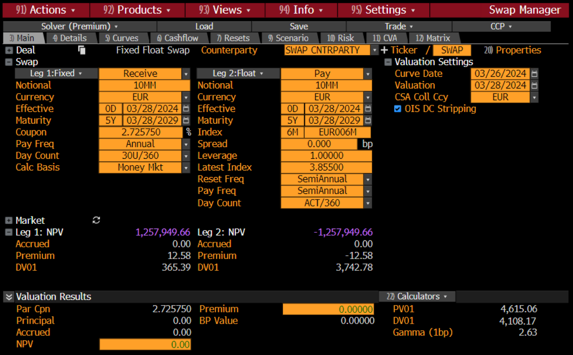Viewport: 573px width, 355px height.
Task: Collapse the Swap section
Action: (8, 62)
